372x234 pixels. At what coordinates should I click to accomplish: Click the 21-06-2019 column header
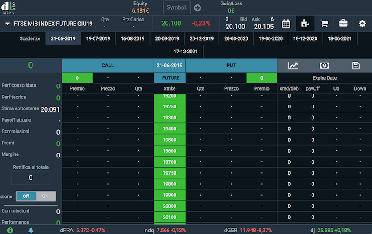(x=170, y=66)
